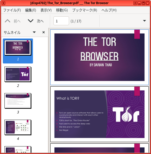
Task: Open the ヘルプ(H) menu
Action: coord(109,10)
